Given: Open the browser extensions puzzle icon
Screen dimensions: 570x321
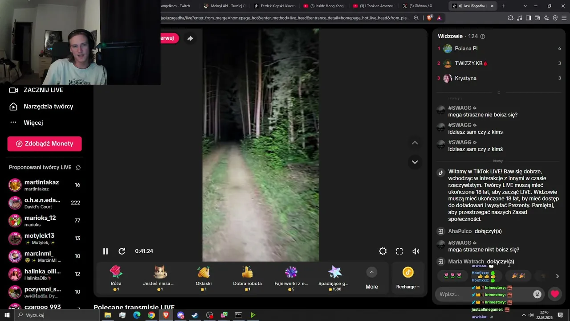Looking at the screenshot, I should point(511,18).
